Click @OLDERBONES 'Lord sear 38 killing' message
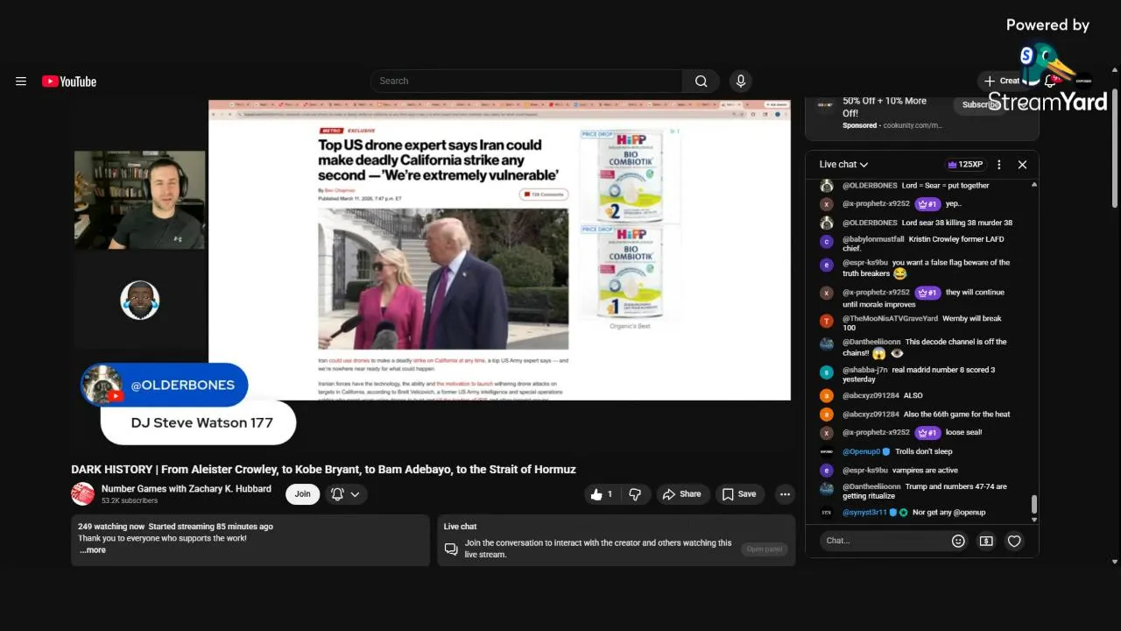The image size is (1121, 631). pos(927,223)
